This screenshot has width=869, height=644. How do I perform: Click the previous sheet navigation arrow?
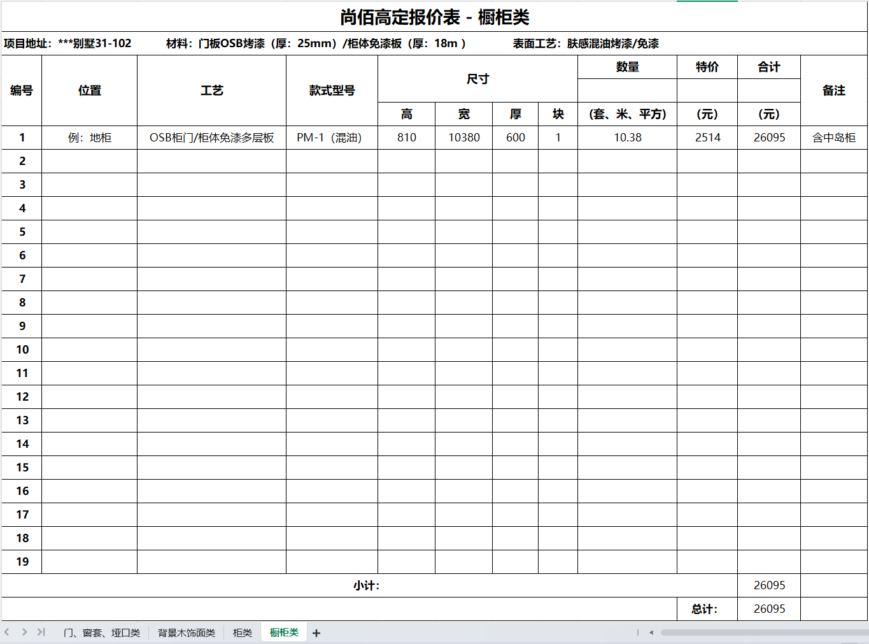coord(7,632)
